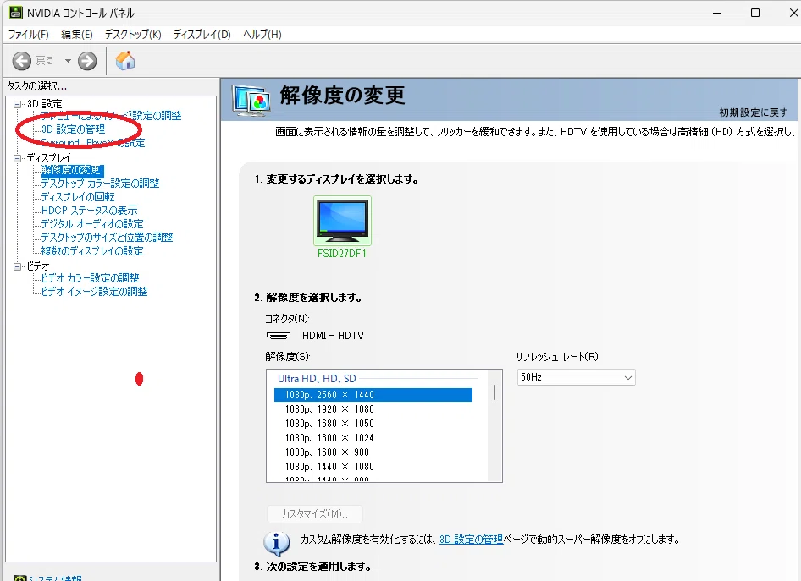Select the FSID27DF1 monitor icon

coord(342,221)
